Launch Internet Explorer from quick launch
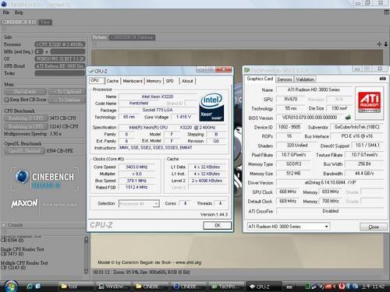 point(30,287)
